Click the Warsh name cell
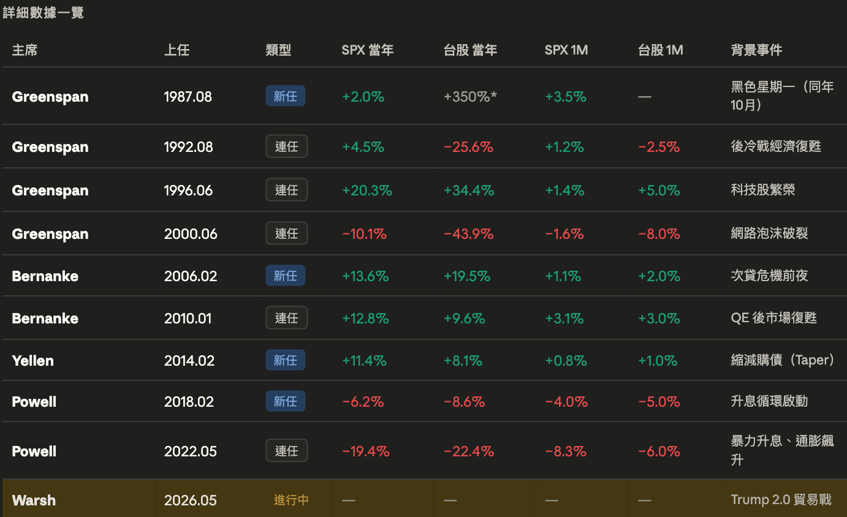Screen dimensions: 847x517 (x=34, y=500)
